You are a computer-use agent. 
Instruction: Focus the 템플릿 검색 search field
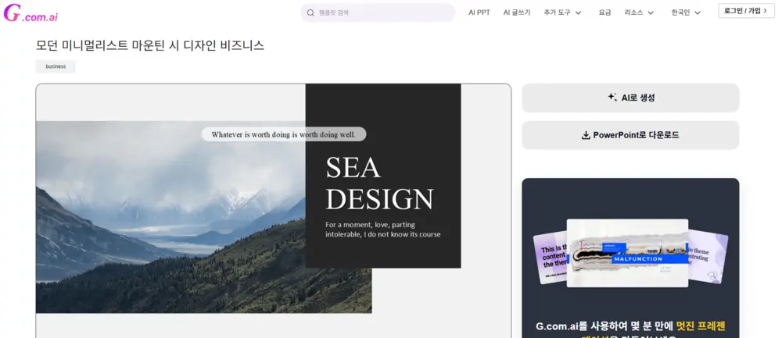coord(378,13)
